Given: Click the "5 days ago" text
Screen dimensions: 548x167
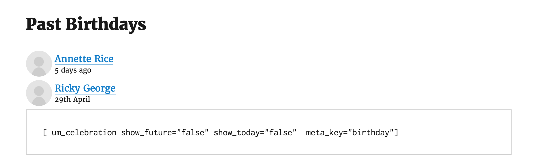Looking at the screenshot, I should pos(73,70).
